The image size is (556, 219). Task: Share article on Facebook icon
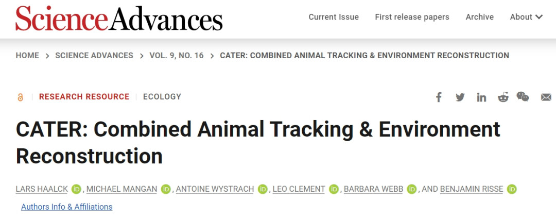pyautogui.click(x=439, y=97)
